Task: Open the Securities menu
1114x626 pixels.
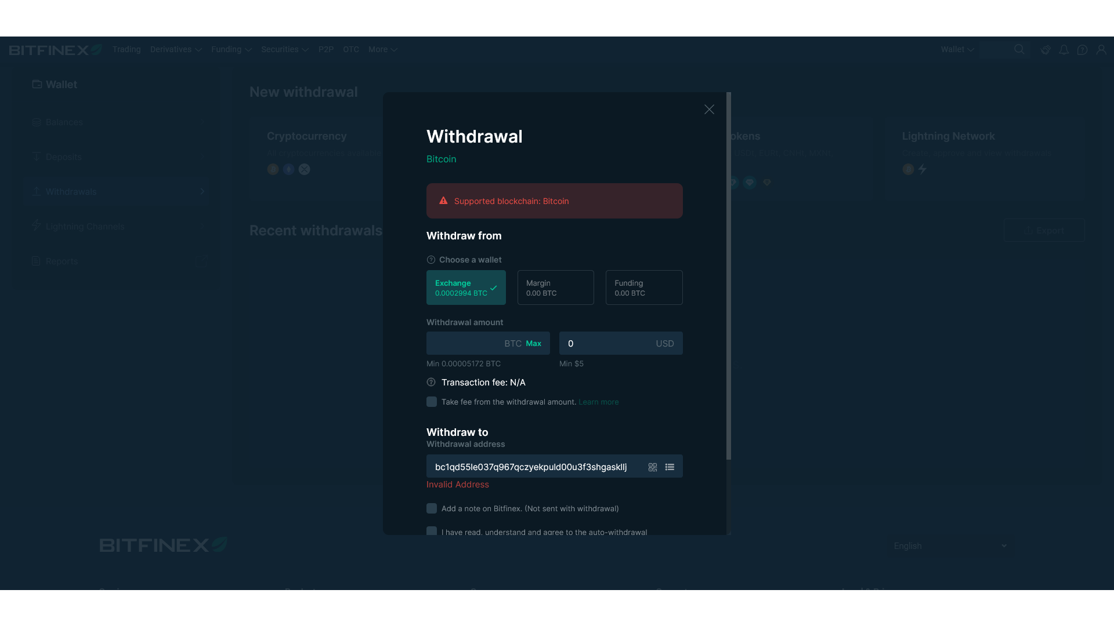Action: click(284, 50)
